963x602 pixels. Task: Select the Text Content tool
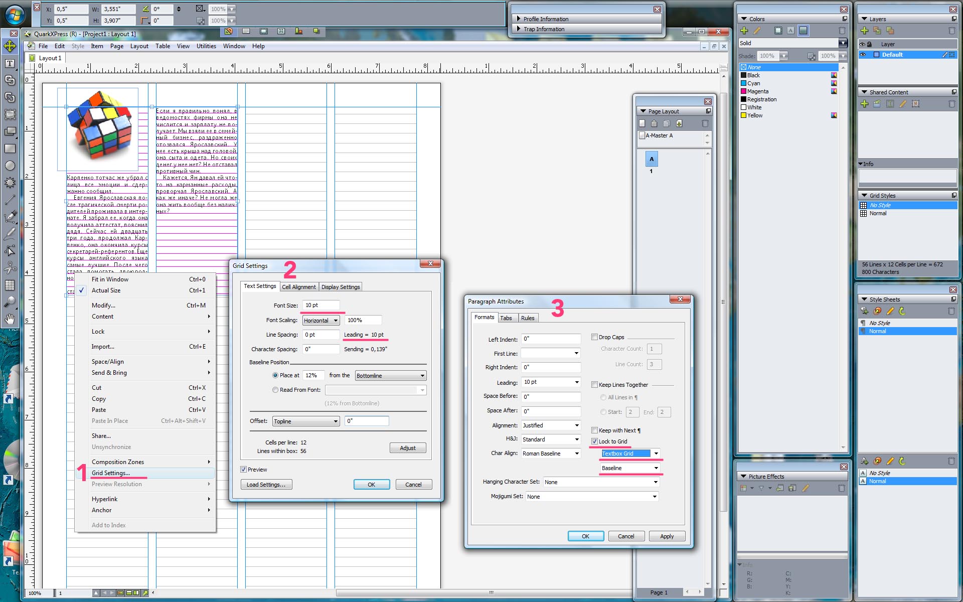coord(10,64)
